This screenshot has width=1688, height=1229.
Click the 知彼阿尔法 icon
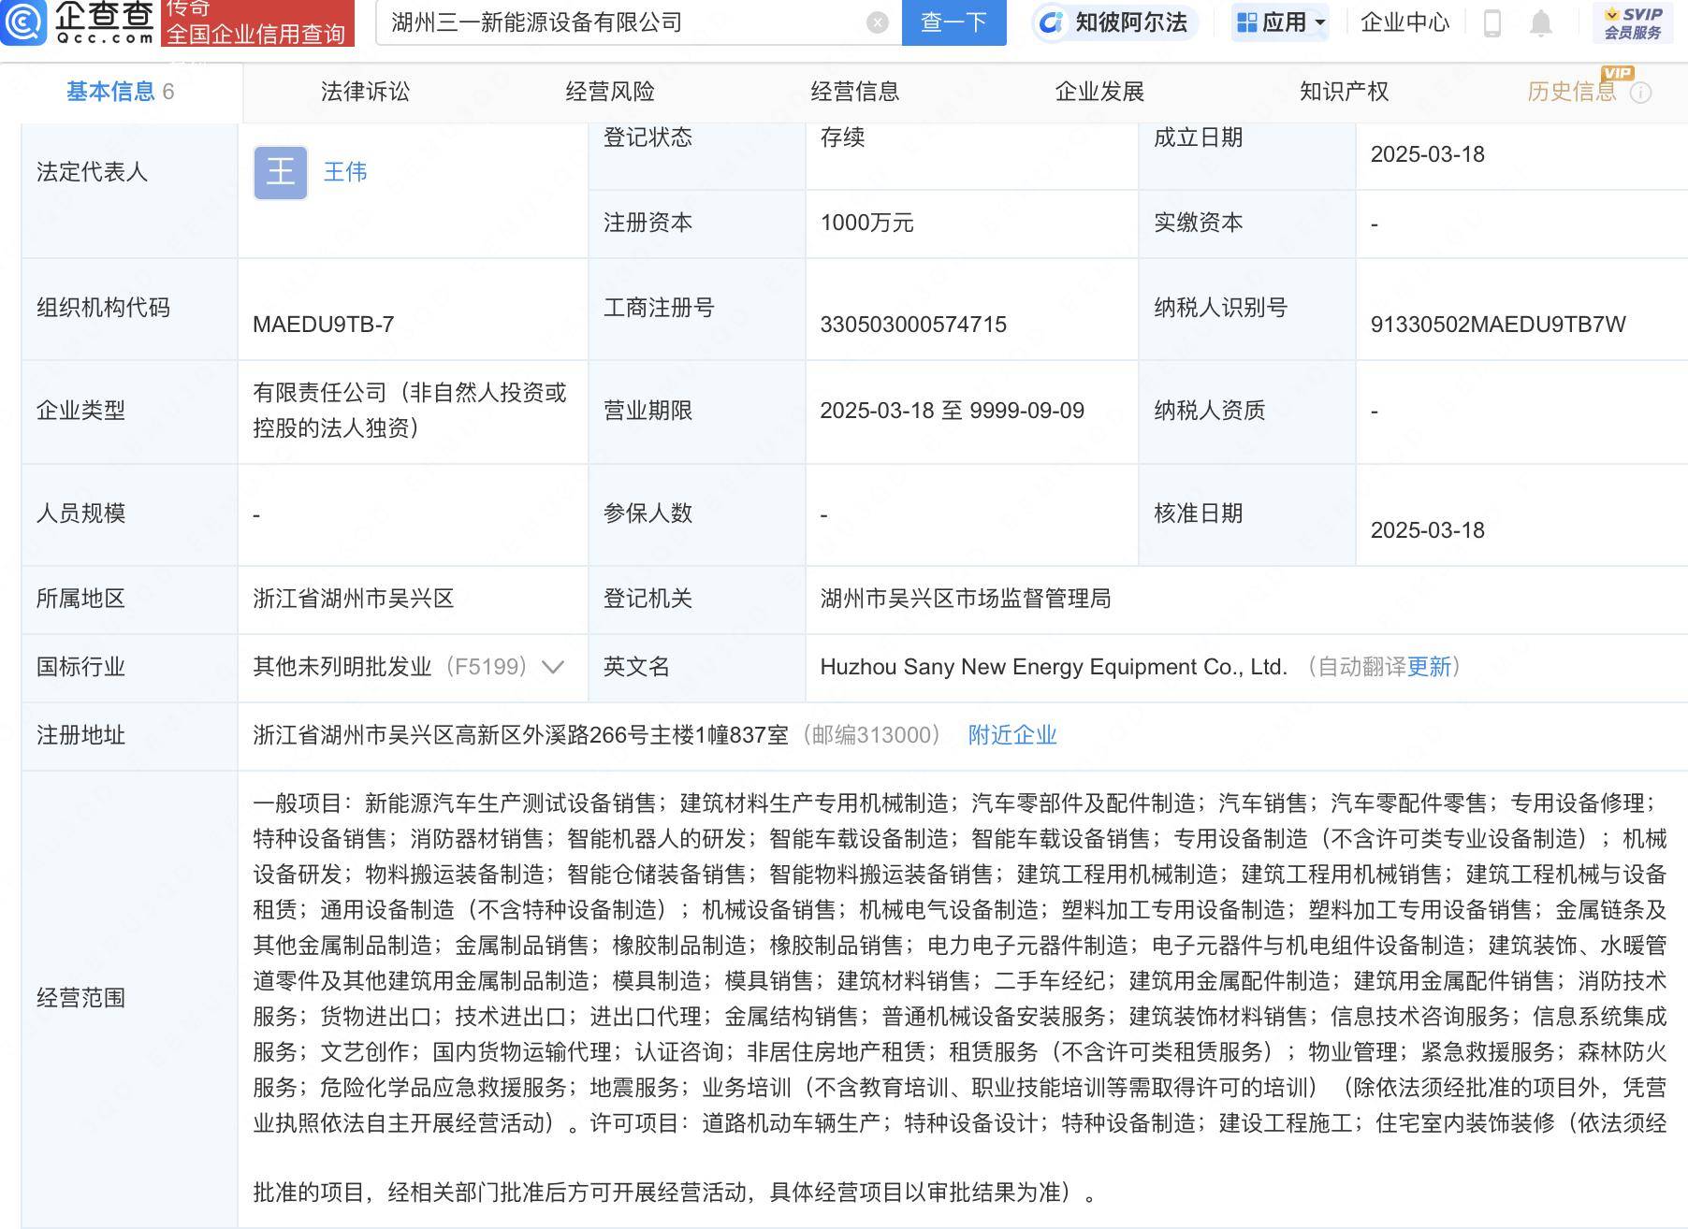(1052, 22)
